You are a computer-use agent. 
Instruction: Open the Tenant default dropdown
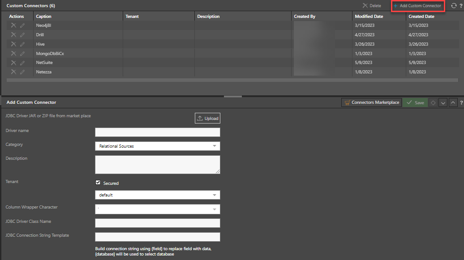coord(157,195)
